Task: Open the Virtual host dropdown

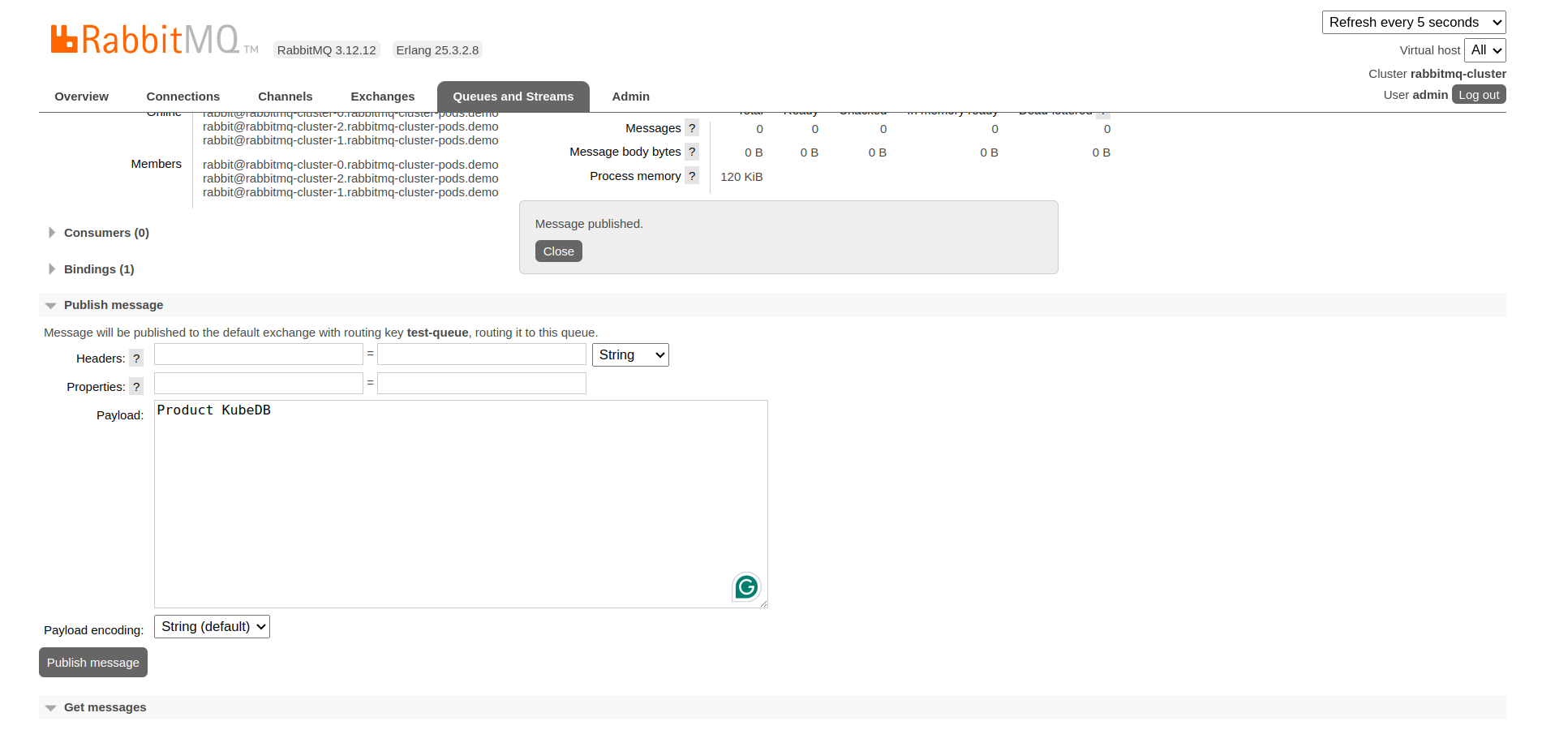Action: point(1484,50)
